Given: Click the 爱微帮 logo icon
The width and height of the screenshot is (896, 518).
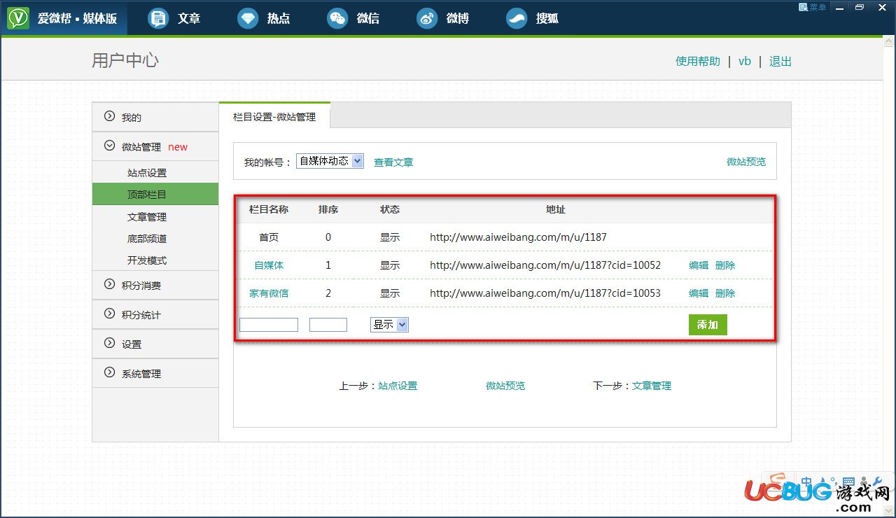Looking at the screenshot, I should tap(18, 18).
